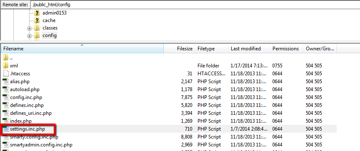
Task: Sort by the Last modified column header
Action: pyautogui.click(x=249, y=49)
